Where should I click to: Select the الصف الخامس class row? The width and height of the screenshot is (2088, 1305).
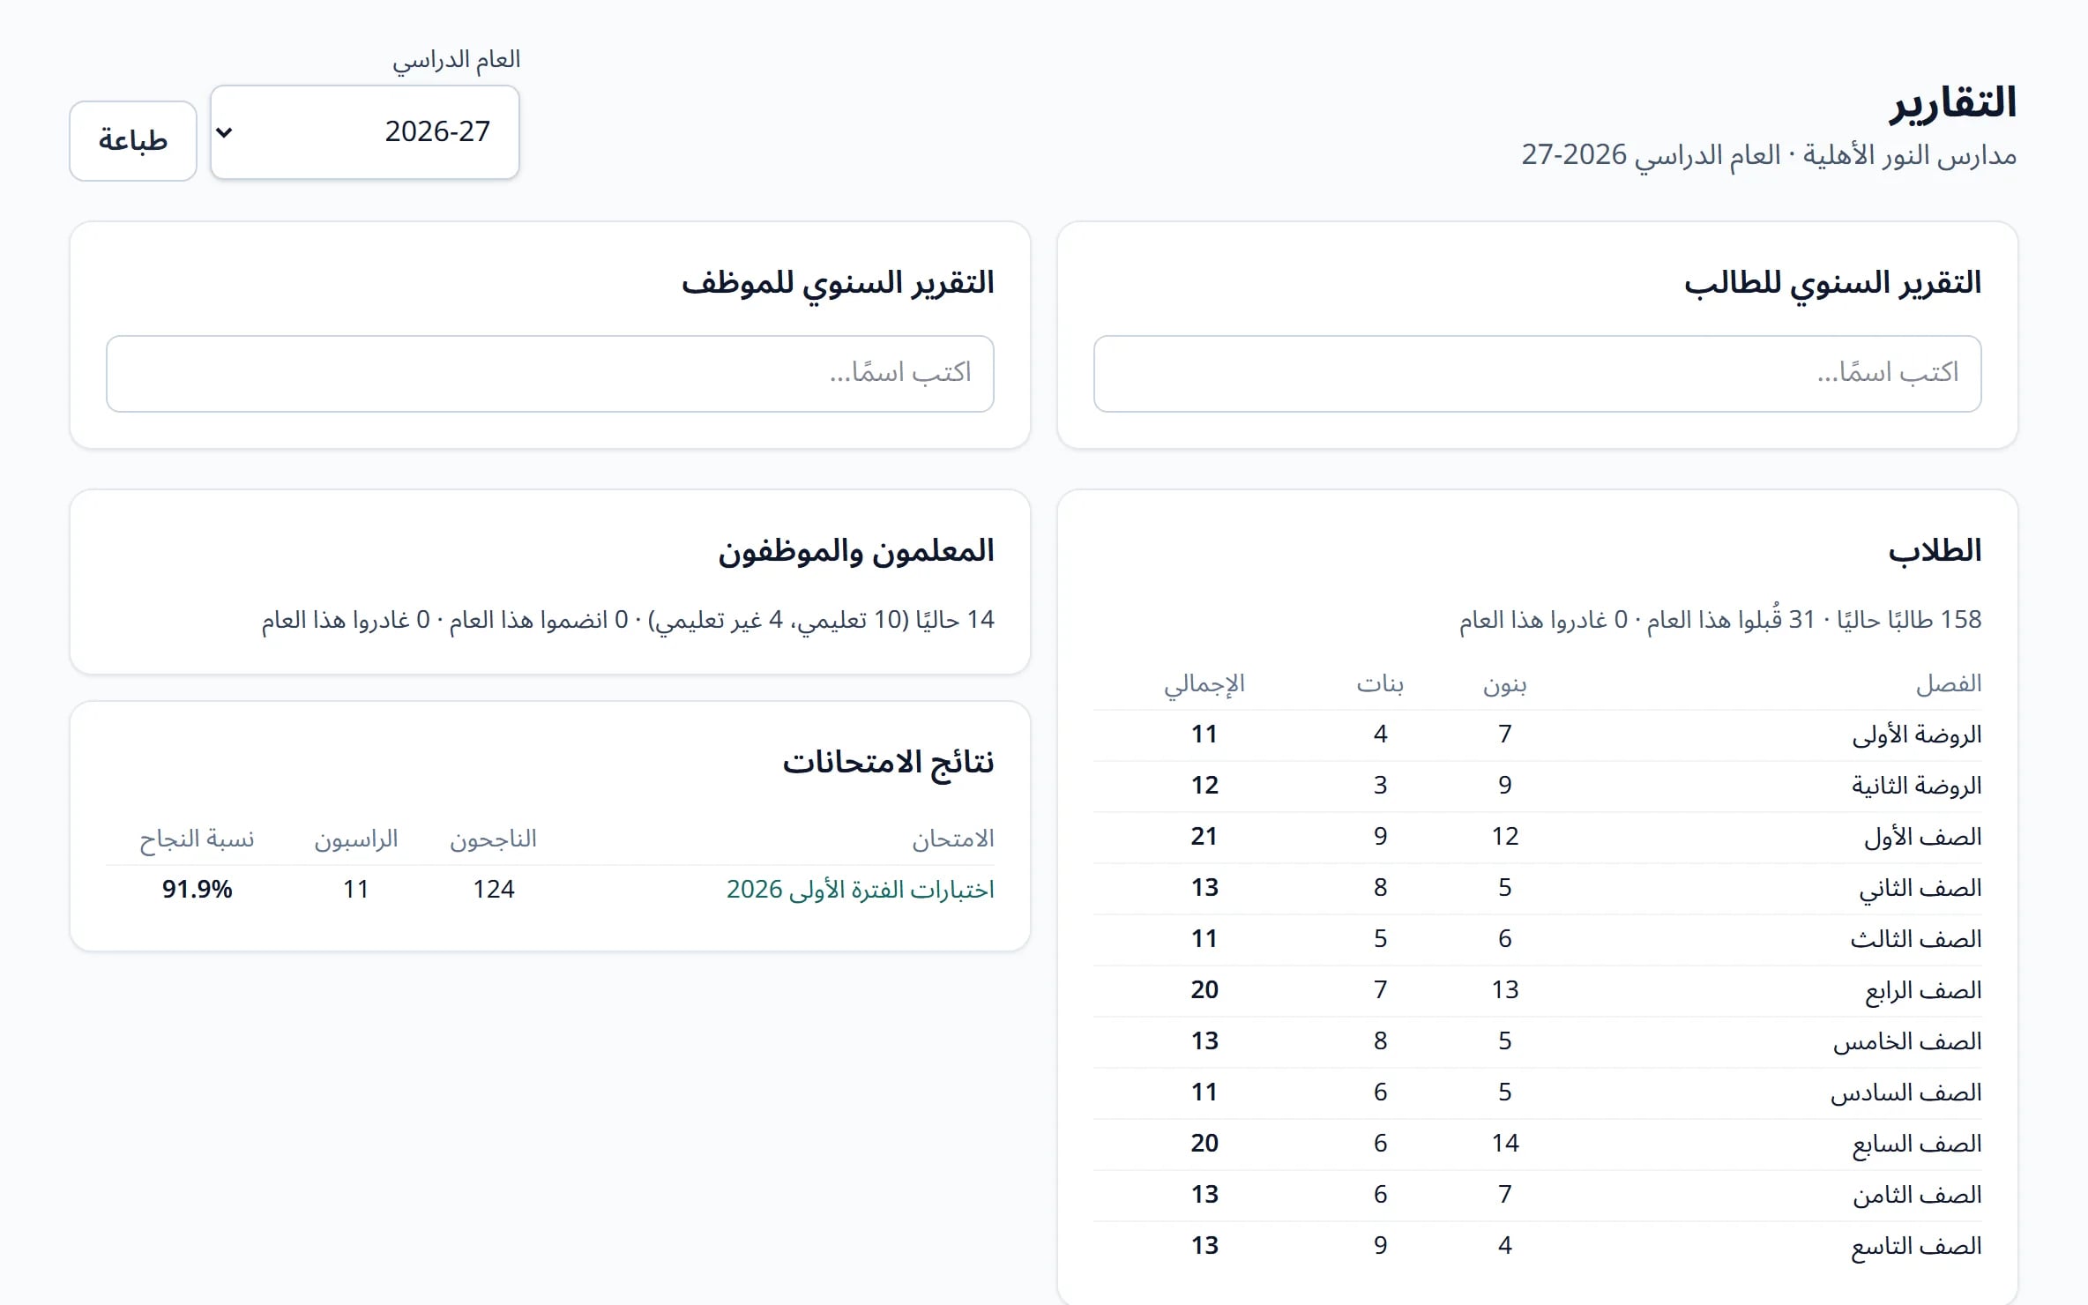[x=1537, y=1041]
